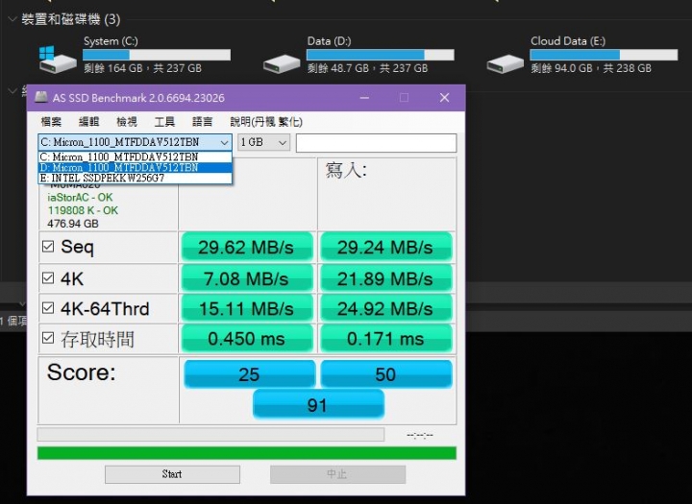The height and width of the screenshot is (504, 692).
Task: Click the Start benchmark button
Action: click(172, 474)
